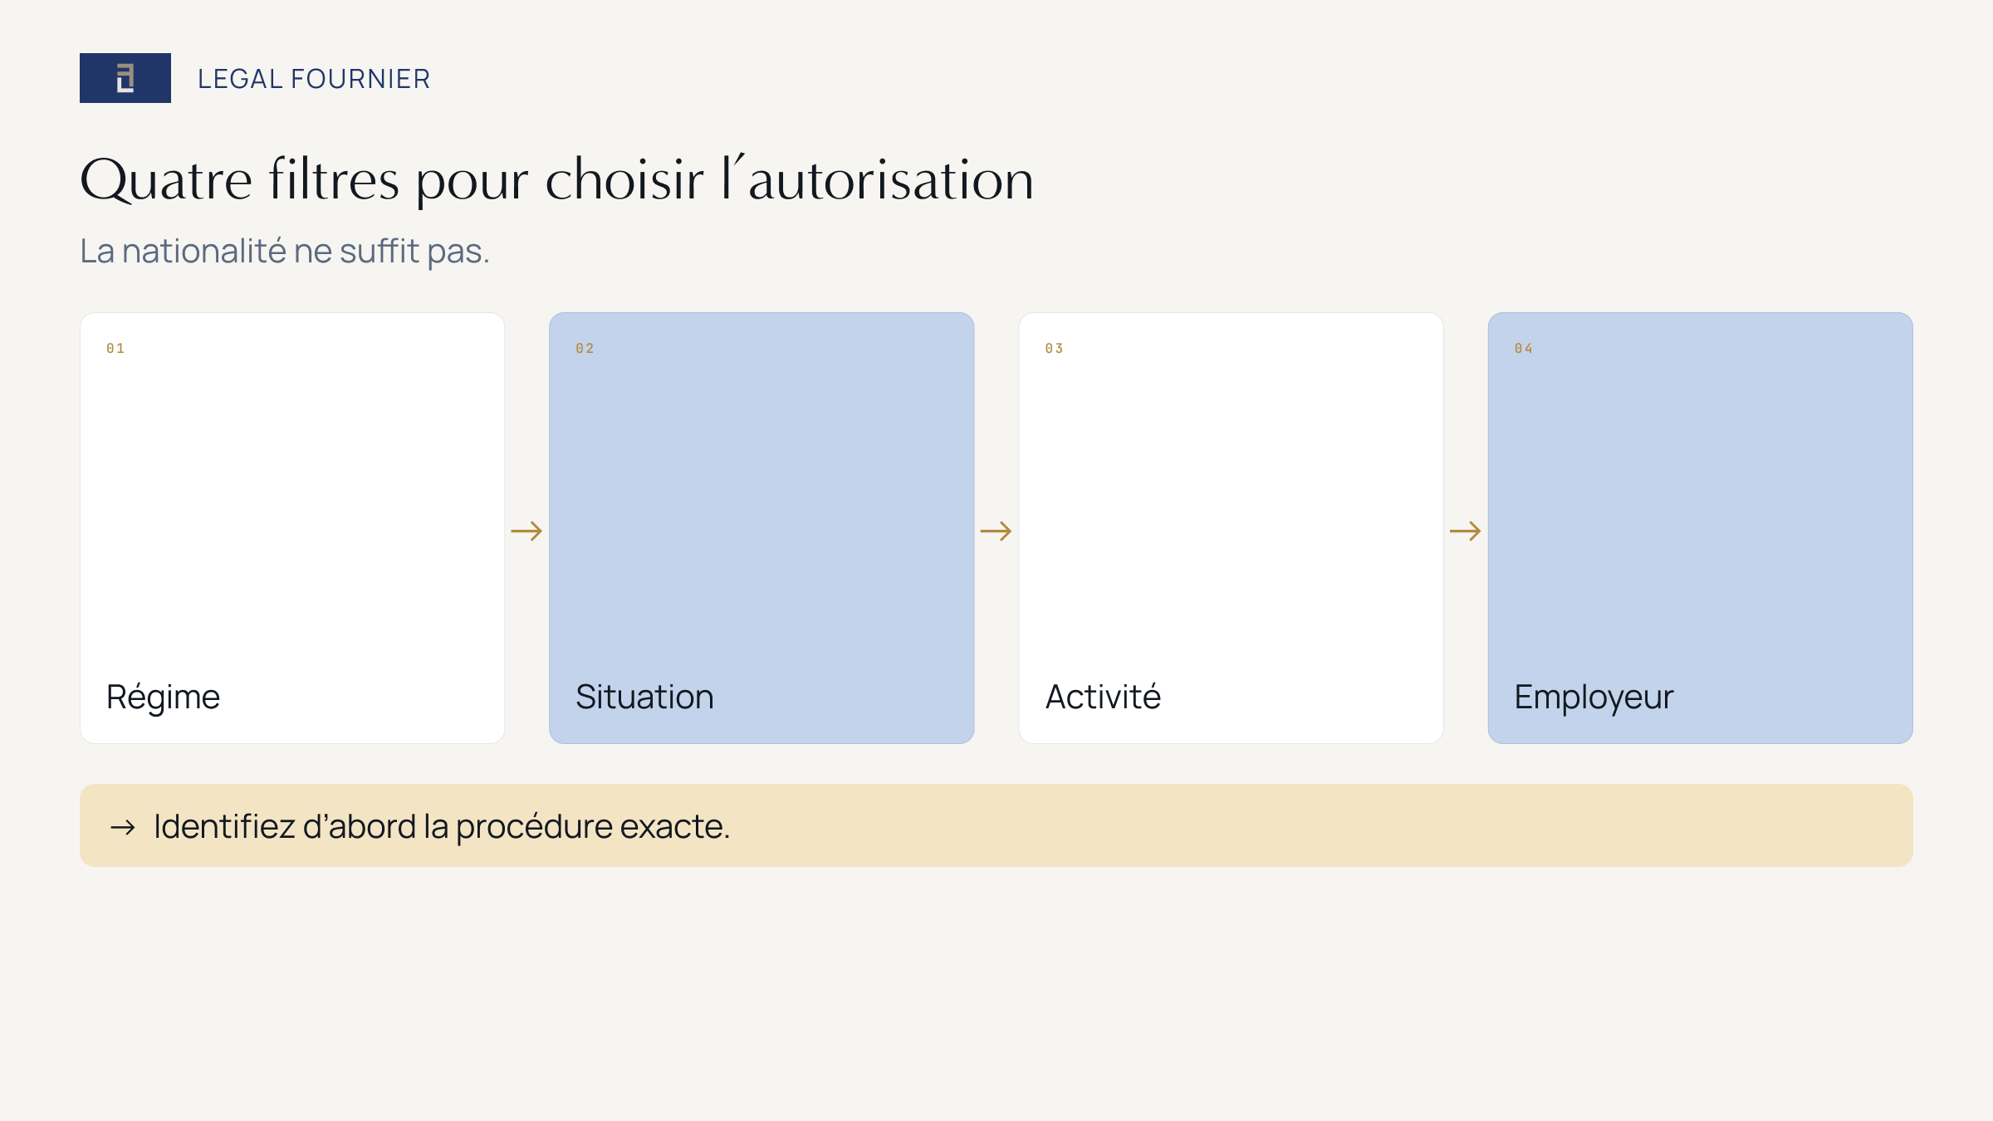Click the arrow between Régime and Situation
Image resolution: width=1993 pixels, height=1121 pixels.
(526, 531)
